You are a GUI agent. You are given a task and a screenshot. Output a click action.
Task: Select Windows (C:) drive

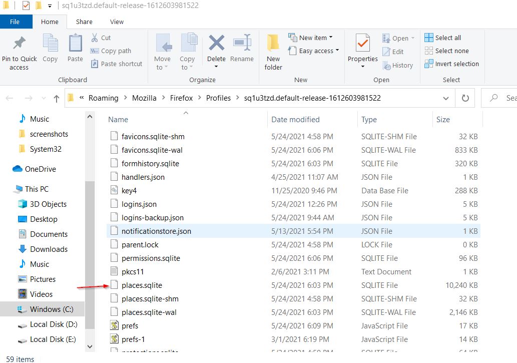pos(42,309)
